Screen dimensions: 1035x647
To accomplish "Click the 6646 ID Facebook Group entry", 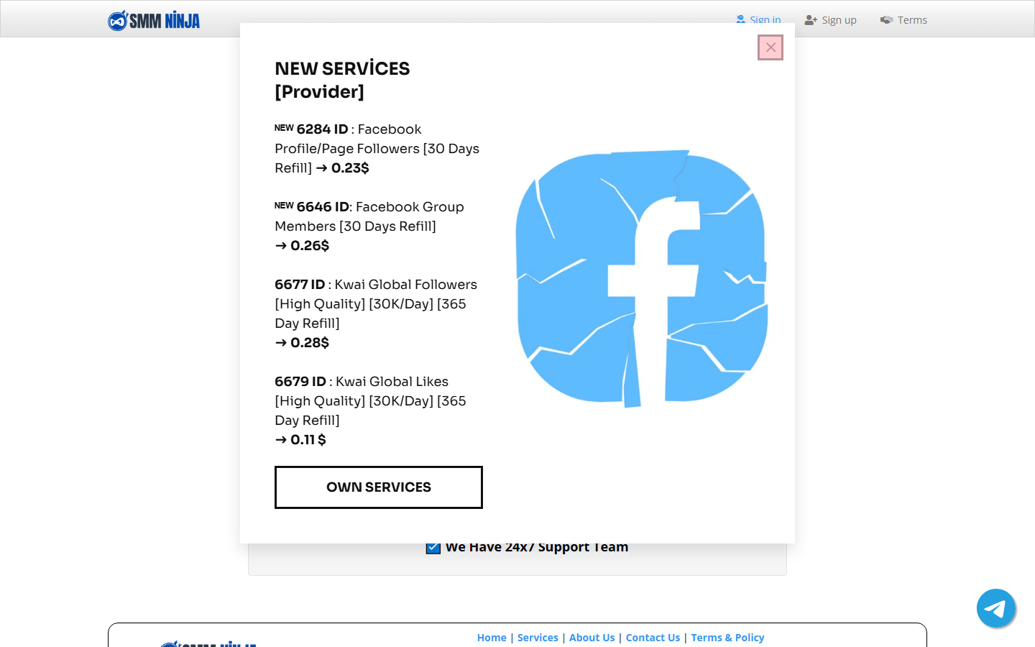I will click(369, 226).
